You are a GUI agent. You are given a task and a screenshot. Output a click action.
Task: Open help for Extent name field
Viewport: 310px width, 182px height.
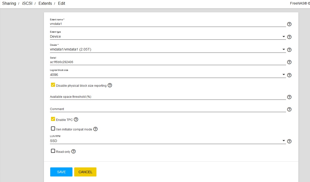[289, 24]
